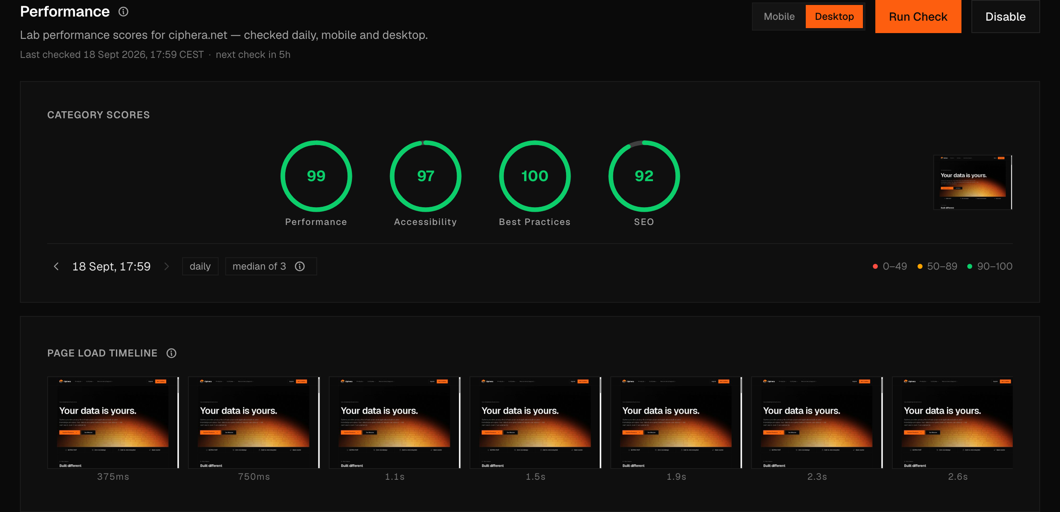Open the 375ms timeline frame

click(113, 423)
